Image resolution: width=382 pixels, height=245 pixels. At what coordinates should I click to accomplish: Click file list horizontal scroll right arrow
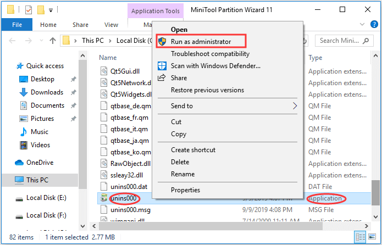point(366,226)
